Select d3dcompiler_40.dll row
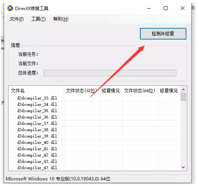The height and width of the screenshot is (186, 198). click(94, 142)
